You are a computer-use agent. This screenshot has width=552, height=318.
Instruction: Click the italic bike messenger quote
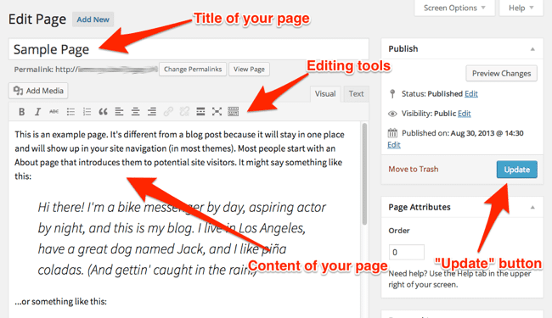pyautogui.click(x=182, y=238)
